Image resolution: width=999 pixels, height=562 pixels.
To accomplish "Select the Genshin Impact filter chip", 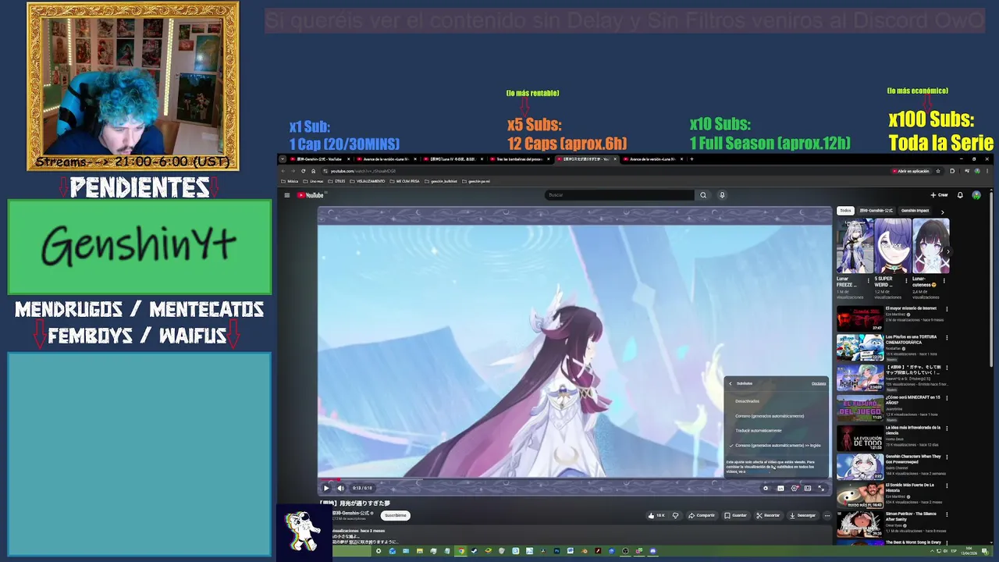I will 915,211.
